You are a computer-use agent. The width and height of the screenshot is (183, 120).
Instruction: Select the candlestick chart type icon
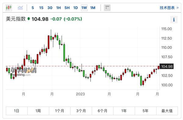coord(9,8)
